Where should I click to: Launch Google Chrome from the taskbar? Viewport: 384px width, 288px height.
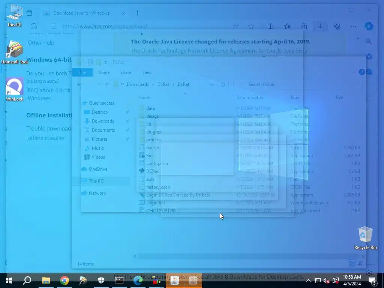(64, 280)
